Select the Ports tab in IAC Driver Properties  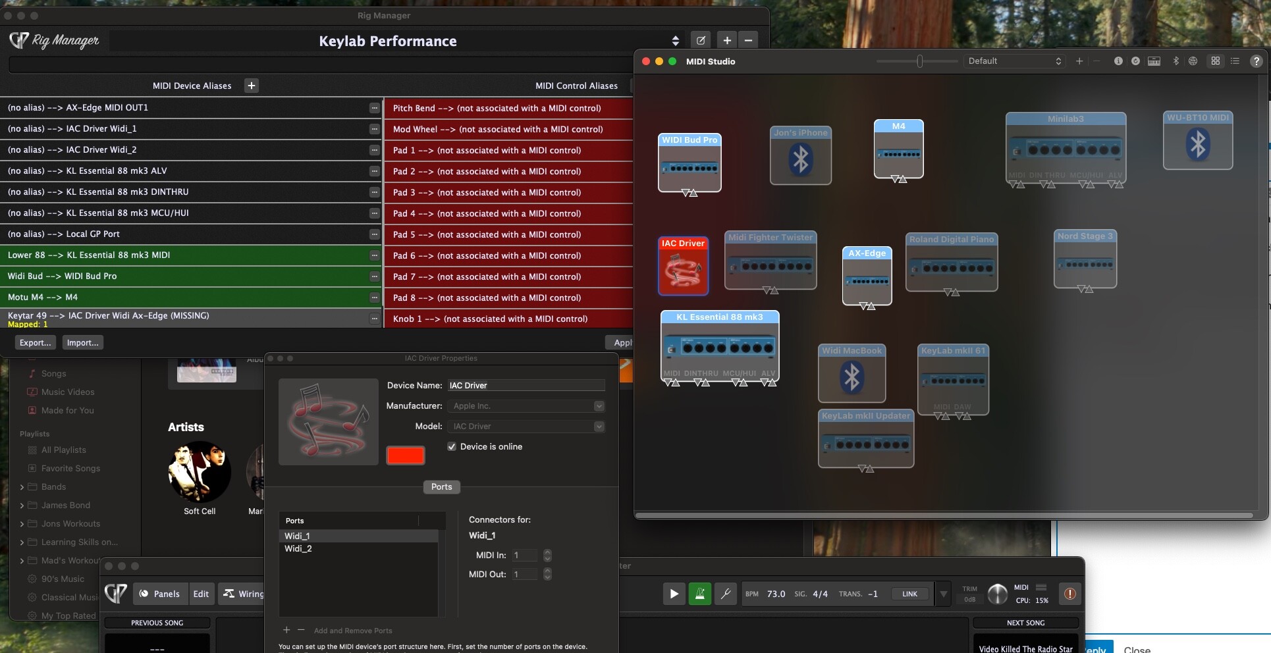(x=441, y=487)
